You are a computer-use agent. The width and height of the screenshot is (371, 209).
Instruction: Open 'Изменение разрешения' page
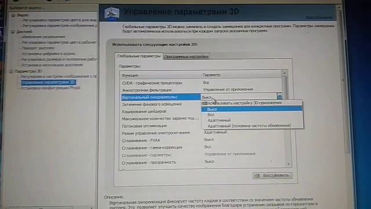[x=44, y=37]
